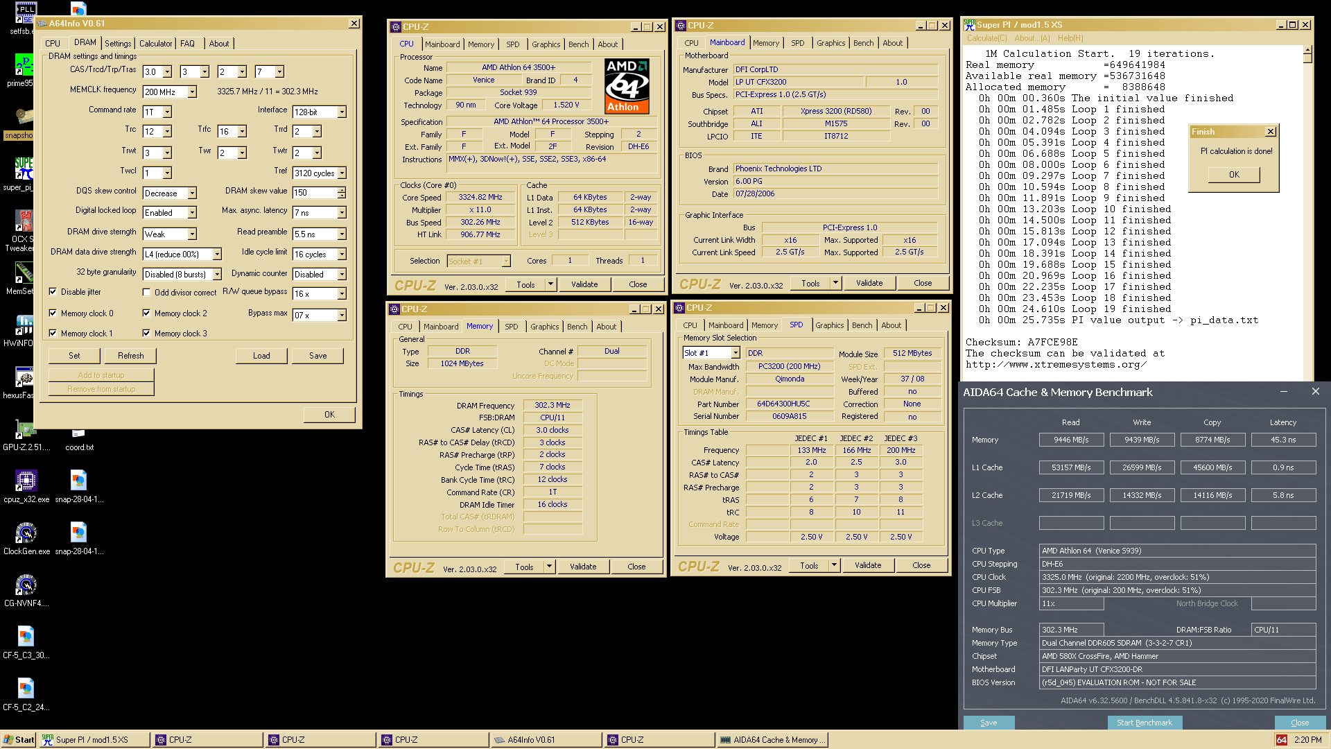This screenshot has height=749, width=1331.
Task: Switch to Super PI taskbar button
Action: (x=94, y=740)
